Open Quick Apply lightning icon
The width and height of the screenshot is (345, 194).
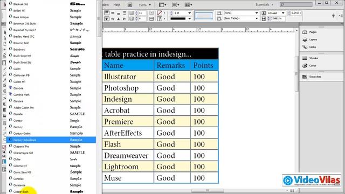pos(333,16)
